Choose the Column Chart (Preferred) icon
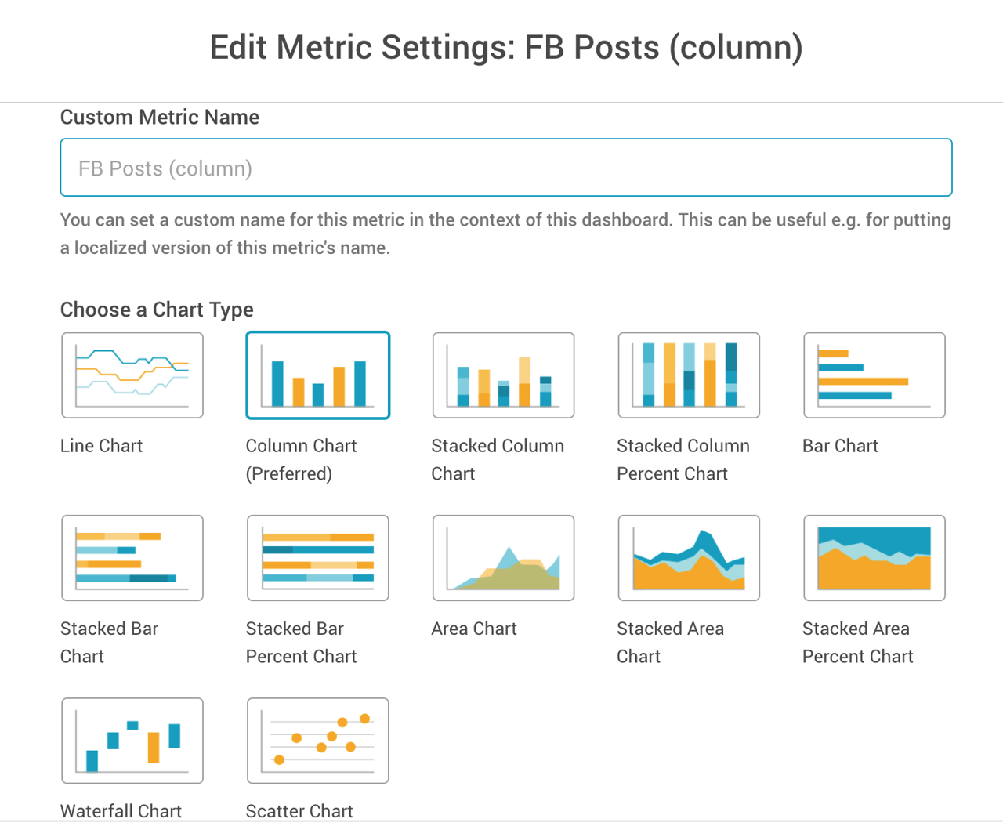Screen dimensions: 1003x837 coord(317,375)
